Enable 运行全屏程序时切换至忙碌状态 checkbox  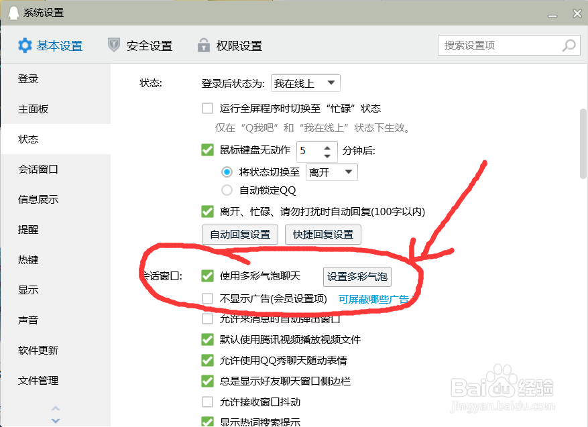pyautogui.click(x=207, y=109)
